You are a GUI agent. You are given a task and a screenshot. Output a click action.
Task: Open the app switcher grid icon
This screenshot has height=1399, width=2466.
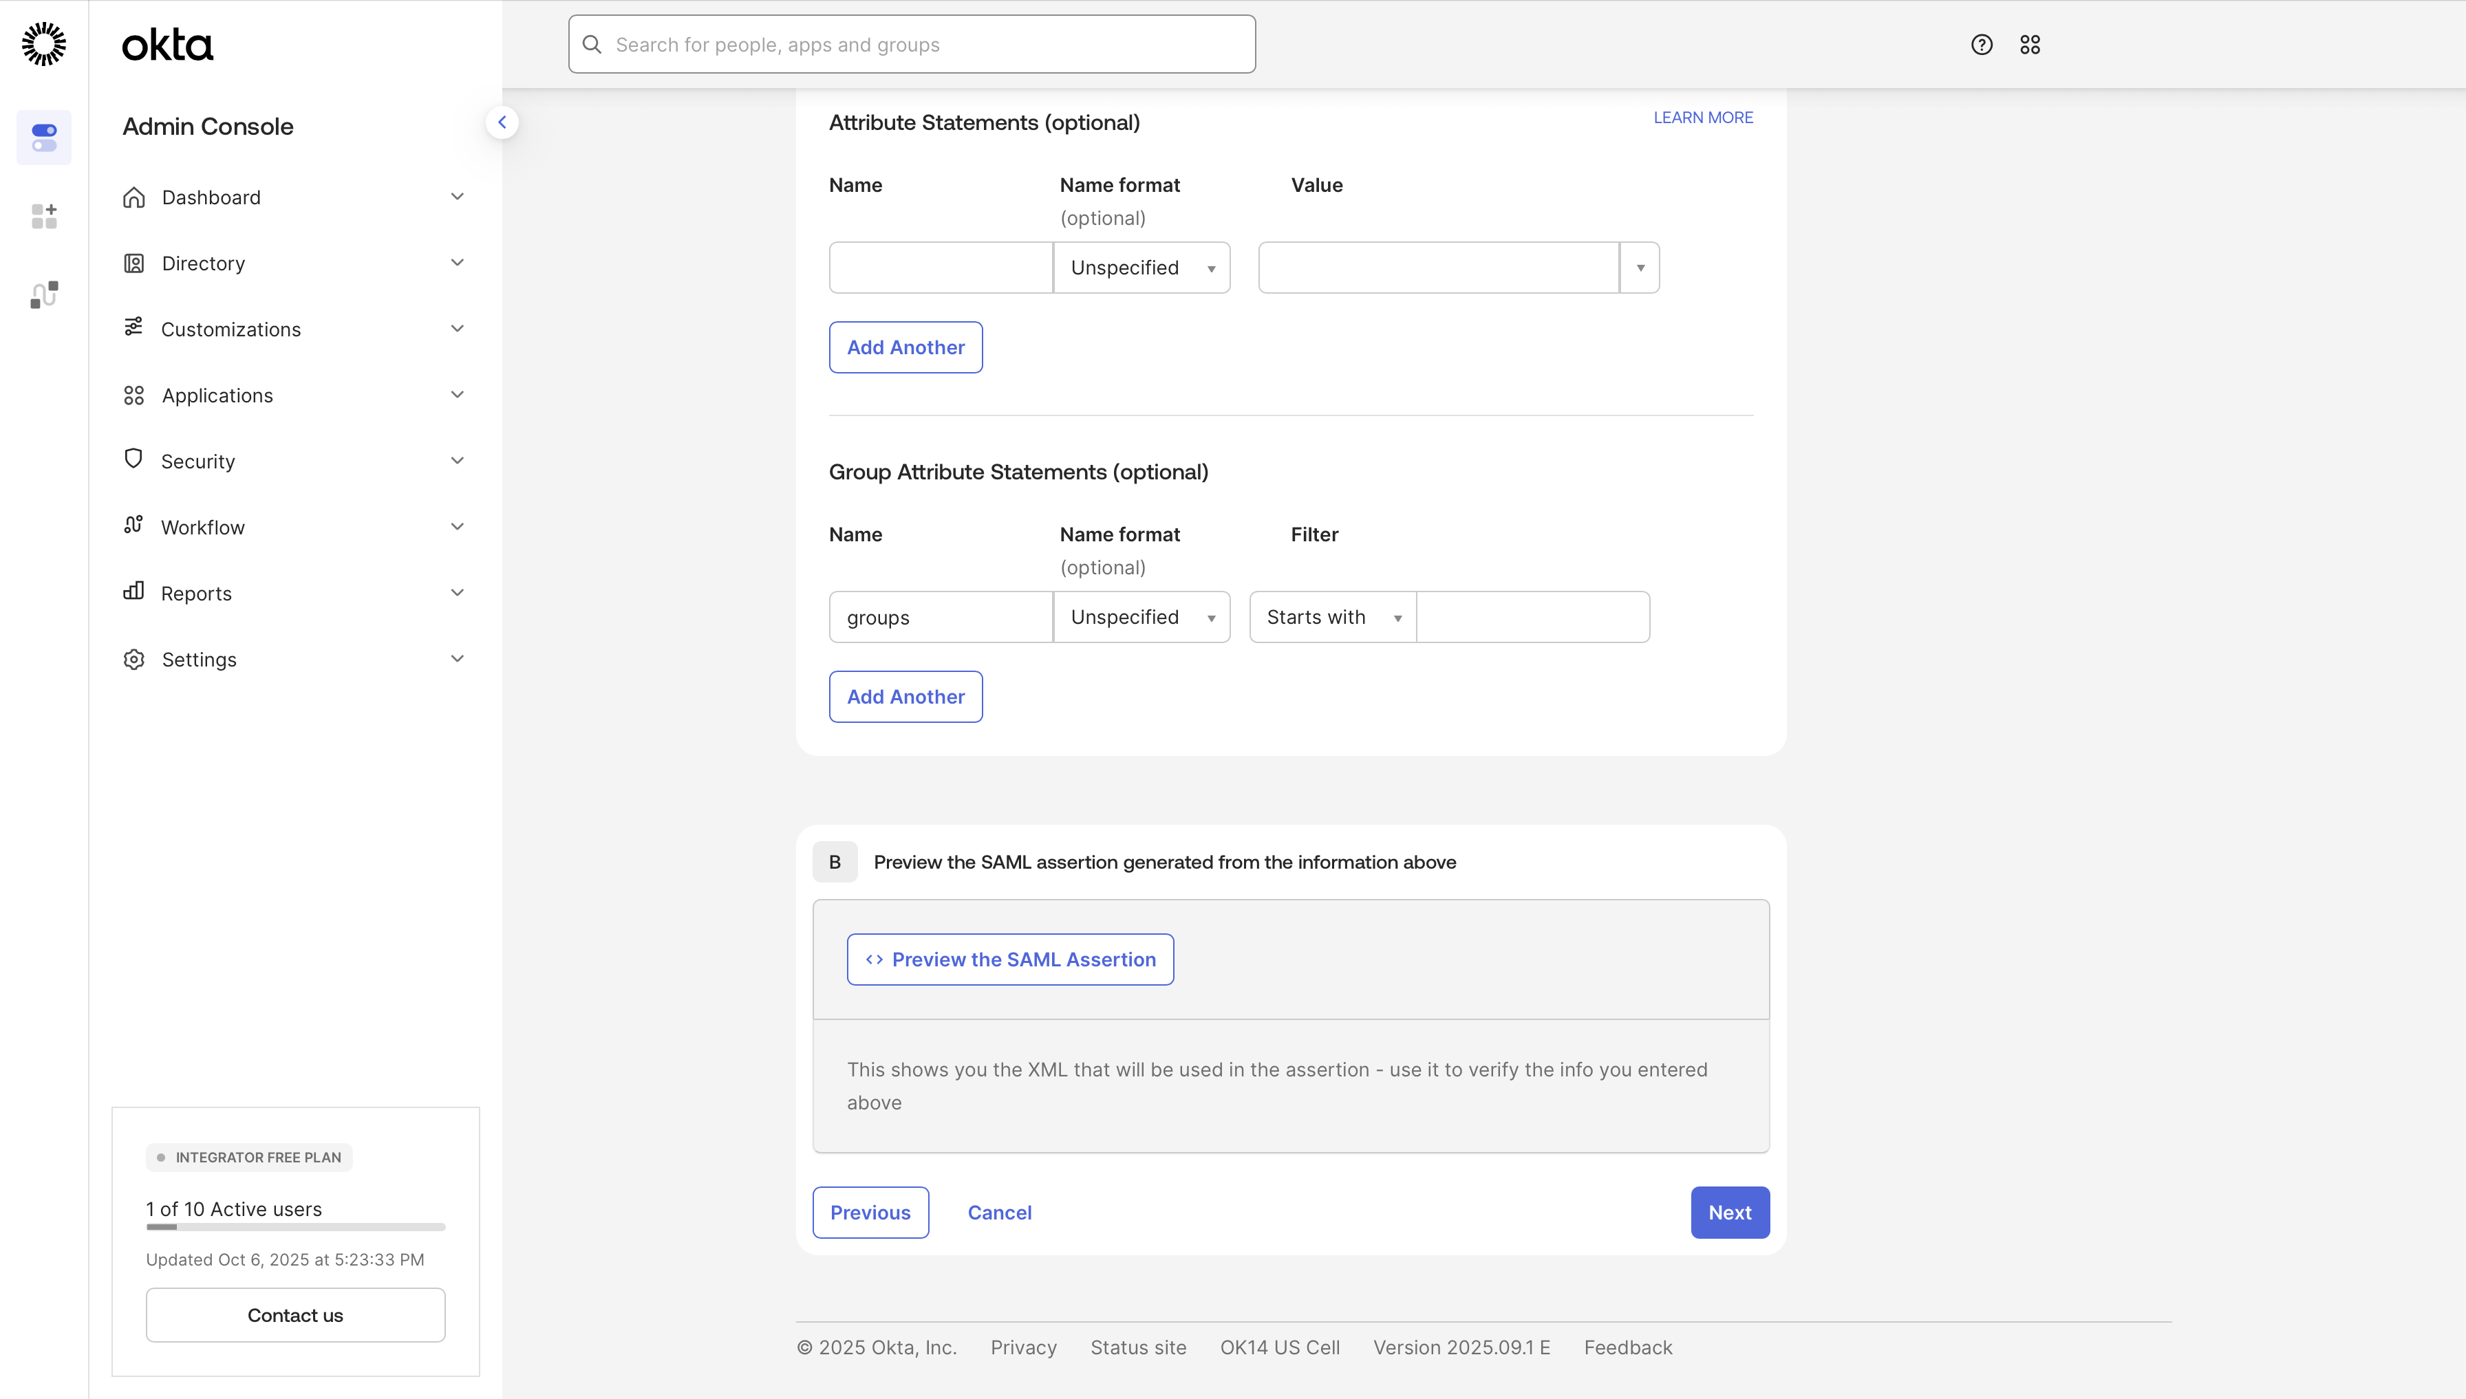click(2030, 43)
